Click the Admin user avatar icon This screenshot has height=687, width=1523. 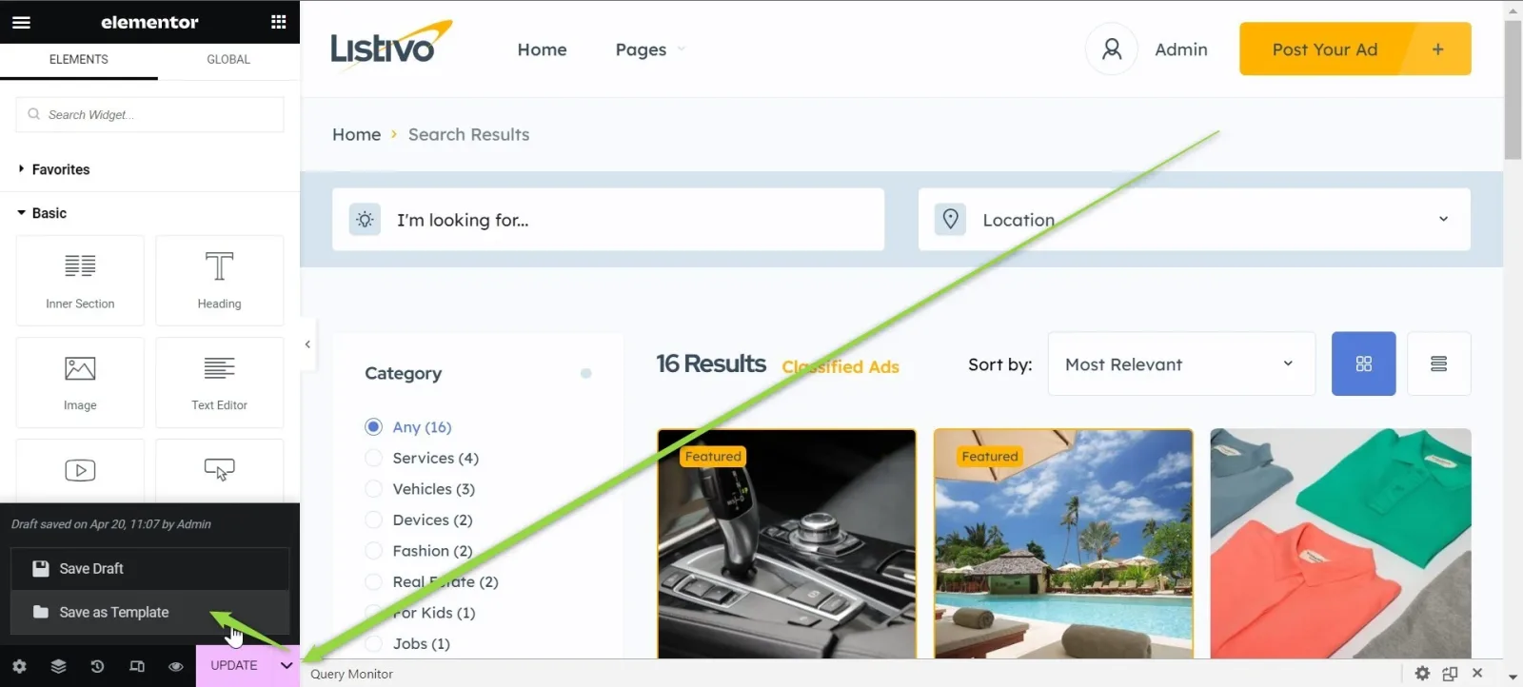1111,49
